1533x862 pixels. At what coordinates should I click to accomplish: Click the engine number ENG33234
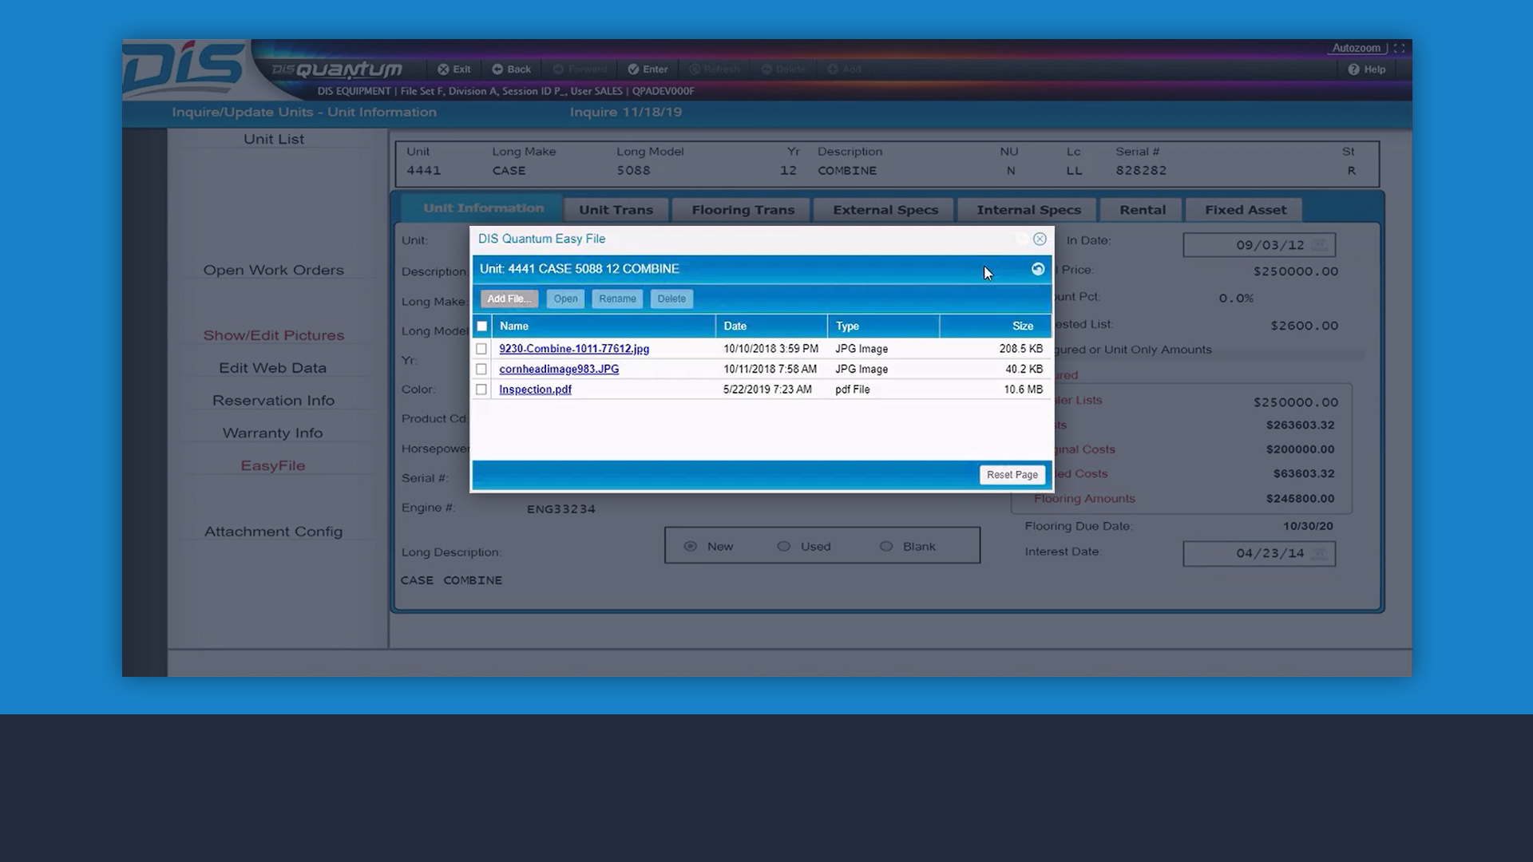pyautogui.click(x=561, y=509)
